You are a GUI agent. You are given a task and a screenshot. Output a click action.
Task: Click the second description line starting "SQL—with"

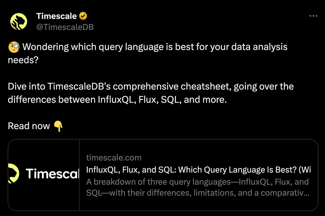point(198,193)
